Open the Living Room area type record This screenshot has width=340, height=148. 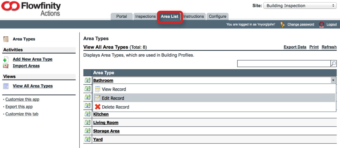point(106,123)
